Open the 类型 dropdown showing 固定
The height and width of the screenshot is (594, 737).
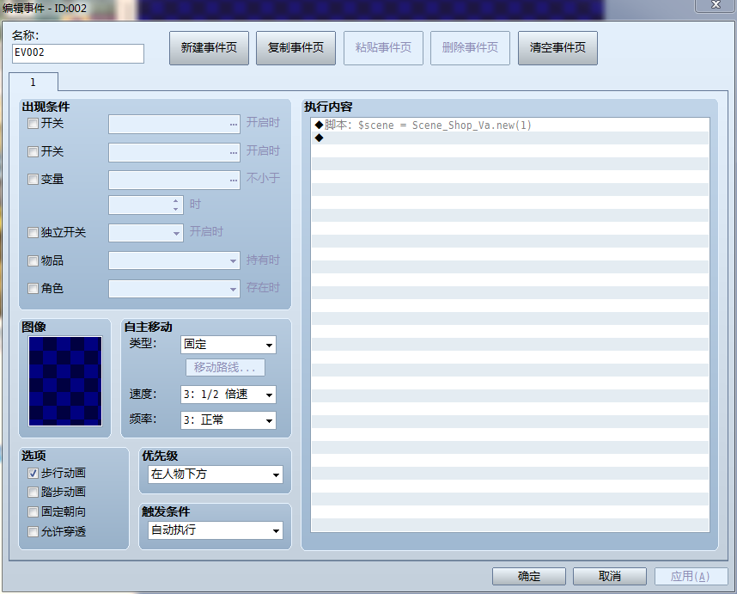(228, 345)
